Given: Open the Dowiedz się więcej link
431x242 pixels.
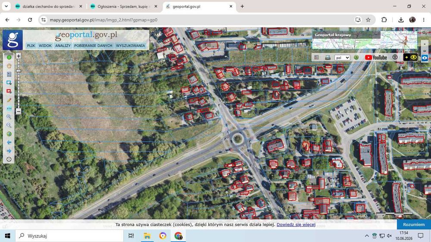Looking at the screenshot, I should point(296,224).
